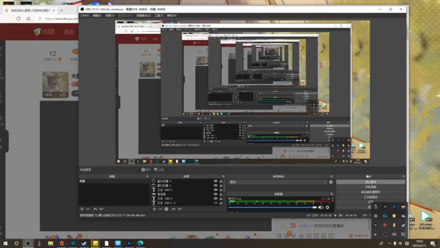
Task: Pop out the 混音器 dock panel icon
Action: [332, 194]
